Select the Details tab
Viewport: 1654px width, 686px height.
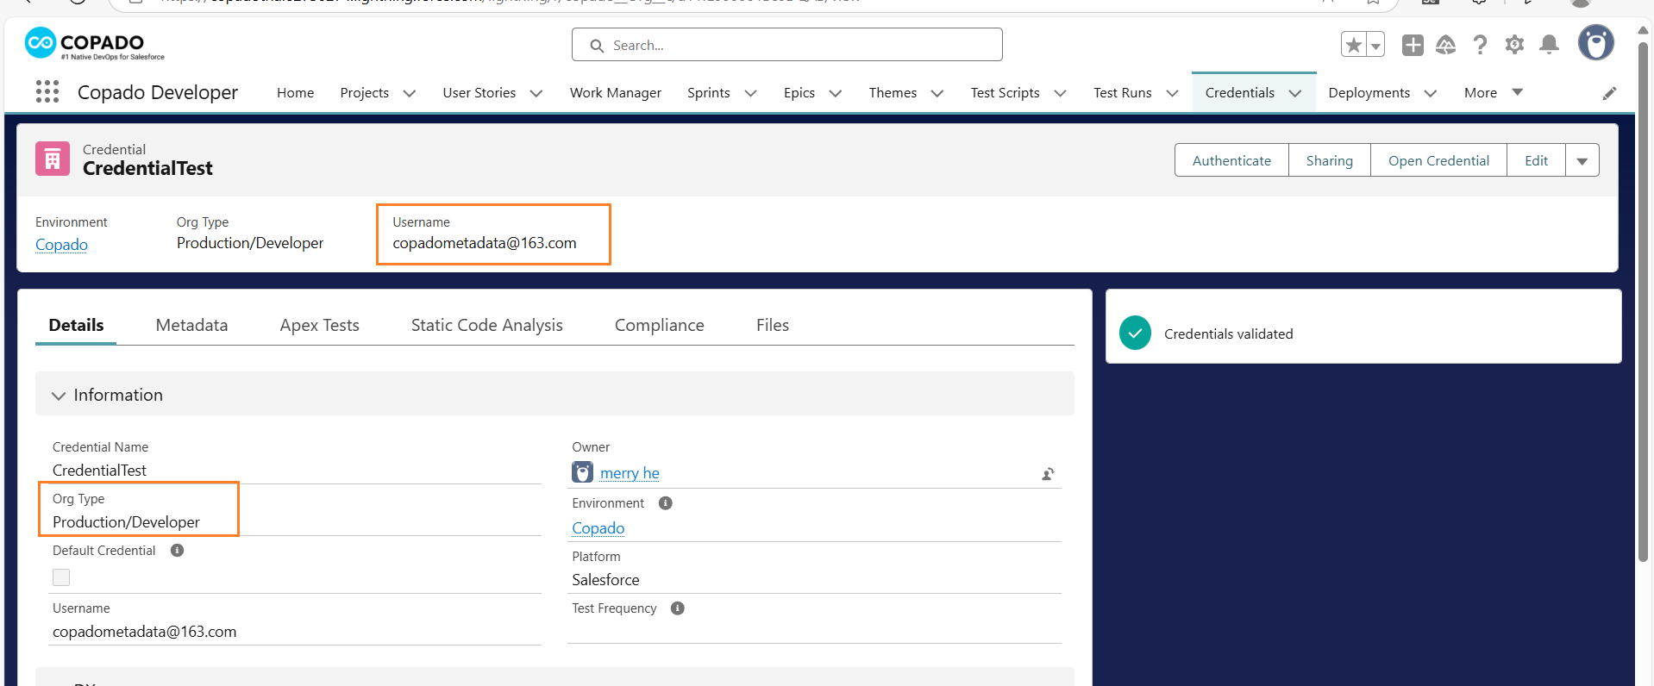pyautogui.click(x=76, y=325)
